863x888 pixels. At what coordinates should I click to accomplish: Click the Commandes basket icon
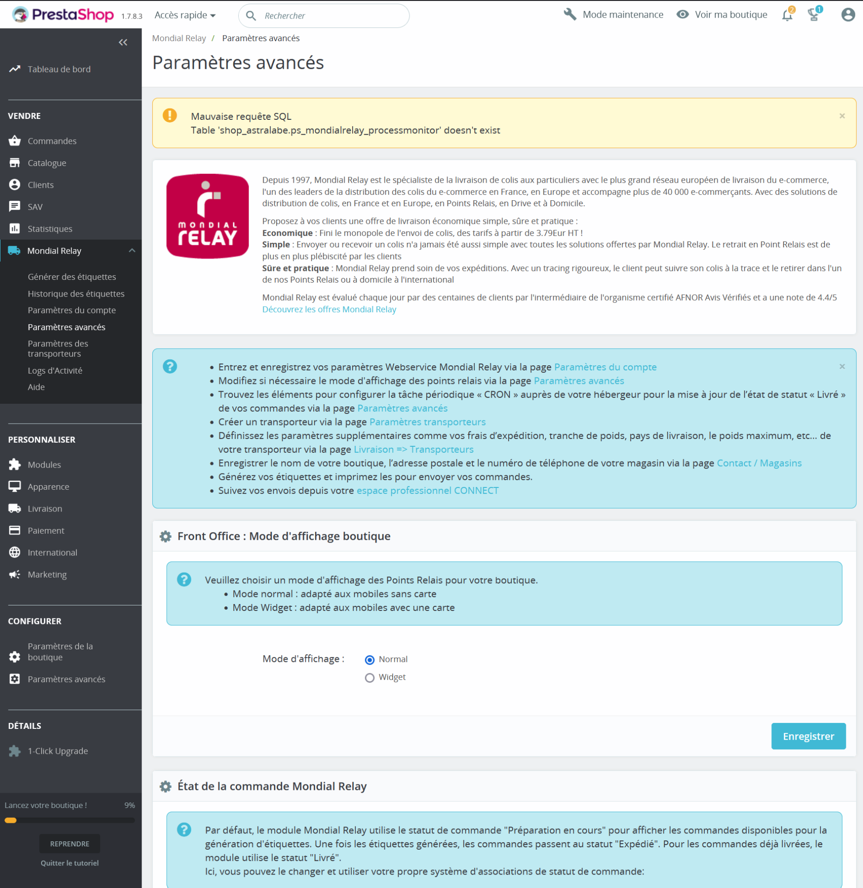click(x=15, y=141)
